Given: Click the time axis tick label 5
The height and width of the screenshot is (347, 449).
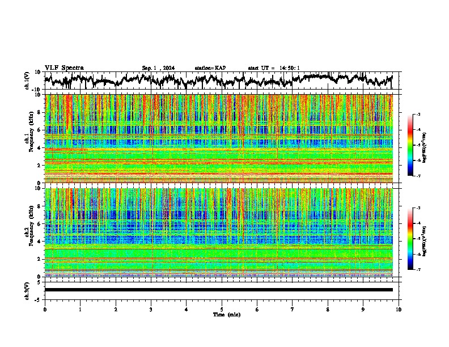Looking at the screenshot, I should coord(222,310).
